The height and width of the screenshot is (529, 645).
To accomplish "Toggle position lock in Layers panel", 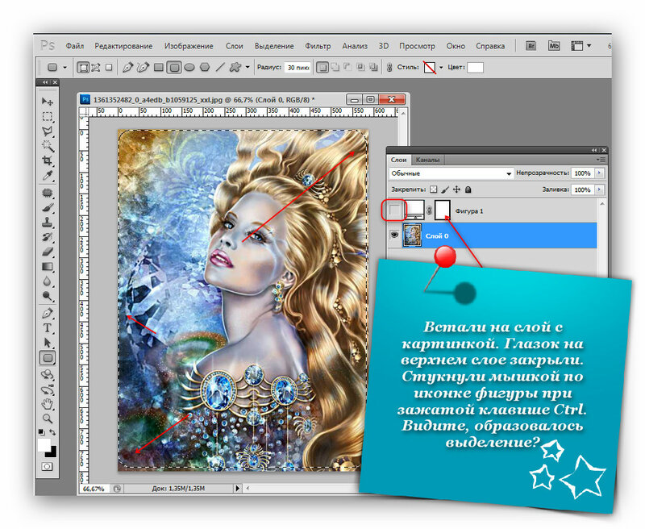I will [x=456, y=190].
